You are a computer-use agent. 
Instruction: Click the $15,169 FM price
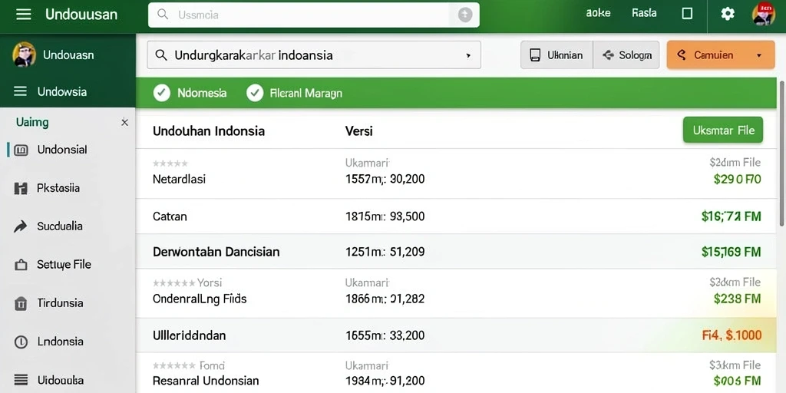[x=732, y=252]
